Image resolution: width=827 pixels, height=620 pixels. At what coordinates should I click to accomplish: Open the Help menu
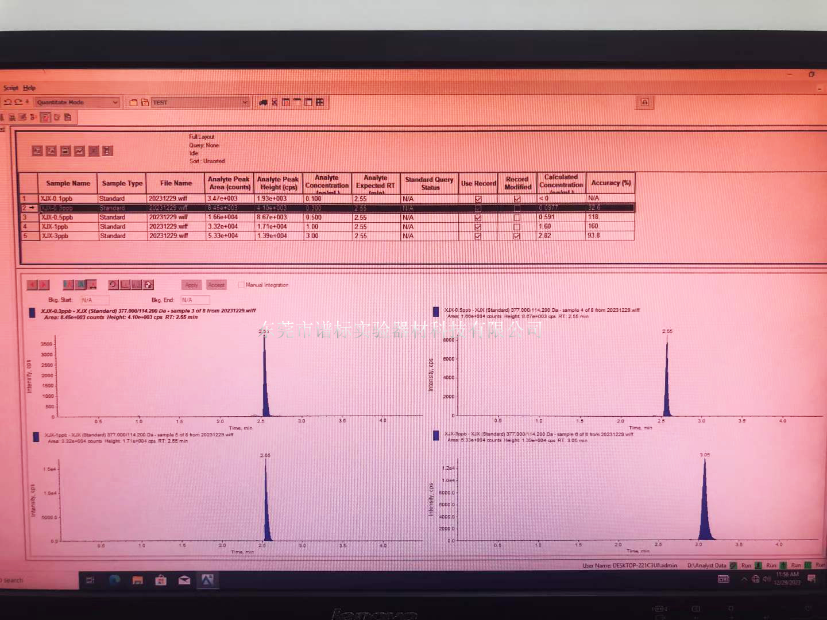point(29,88)
